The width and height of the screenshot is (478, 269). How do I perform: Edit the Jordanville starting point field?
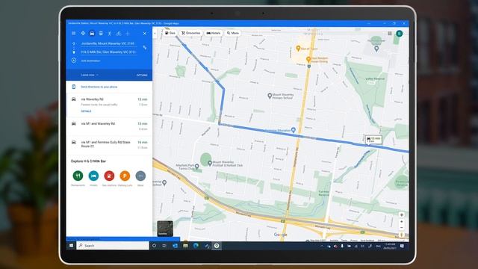pos(108,43)
